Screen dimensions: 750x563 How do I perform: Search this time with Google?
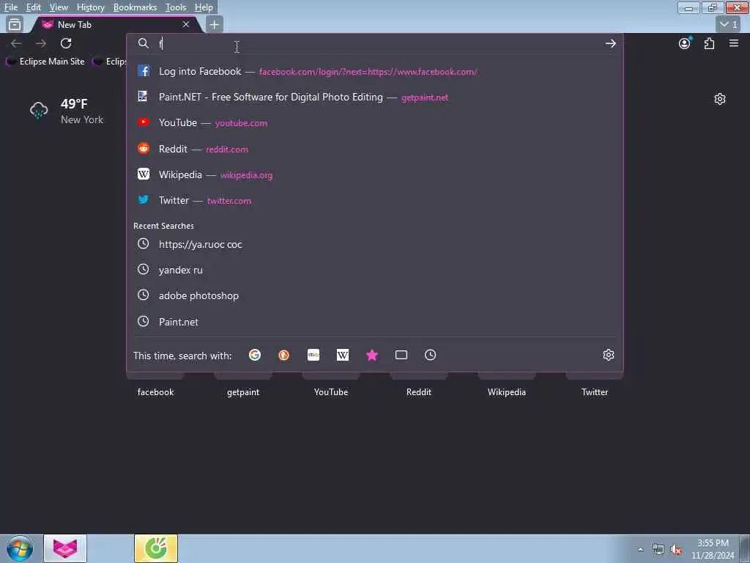pyautogui.click(x=255, y=356)
